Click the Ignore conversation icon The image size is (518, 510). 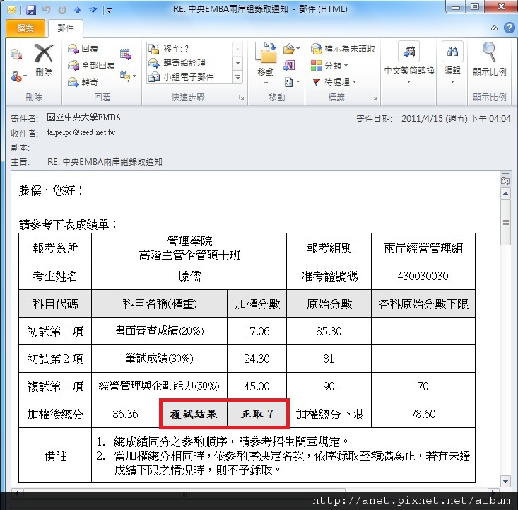[x=16, y=54]
